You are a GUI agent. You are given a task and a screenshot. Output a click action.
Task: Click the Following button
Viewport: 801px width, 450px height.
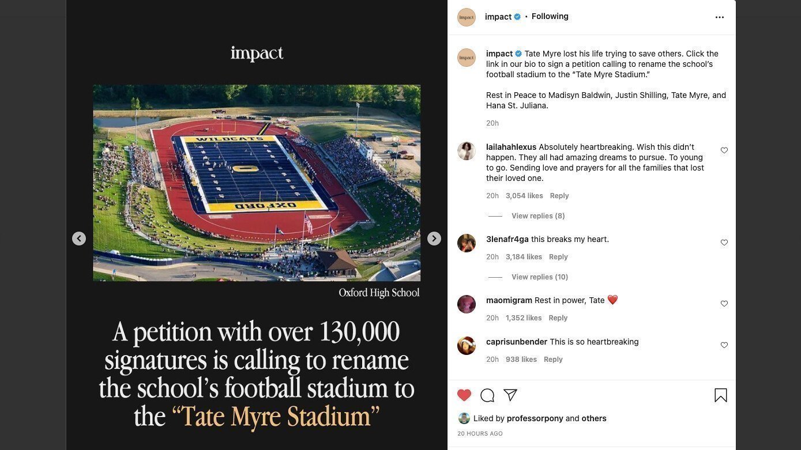pyautogui.click(x=550, y=16)
